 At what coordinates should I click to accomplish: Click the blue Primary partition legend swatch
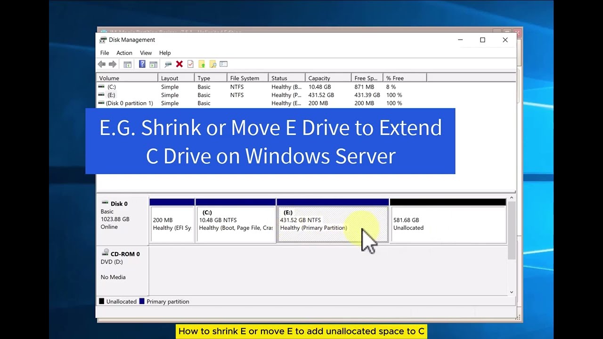142,301
